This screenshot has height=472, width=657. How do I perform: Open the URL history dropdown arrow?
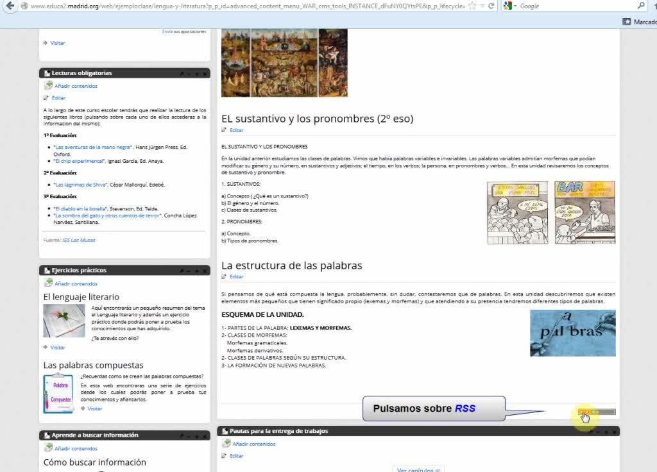[482, 6]
